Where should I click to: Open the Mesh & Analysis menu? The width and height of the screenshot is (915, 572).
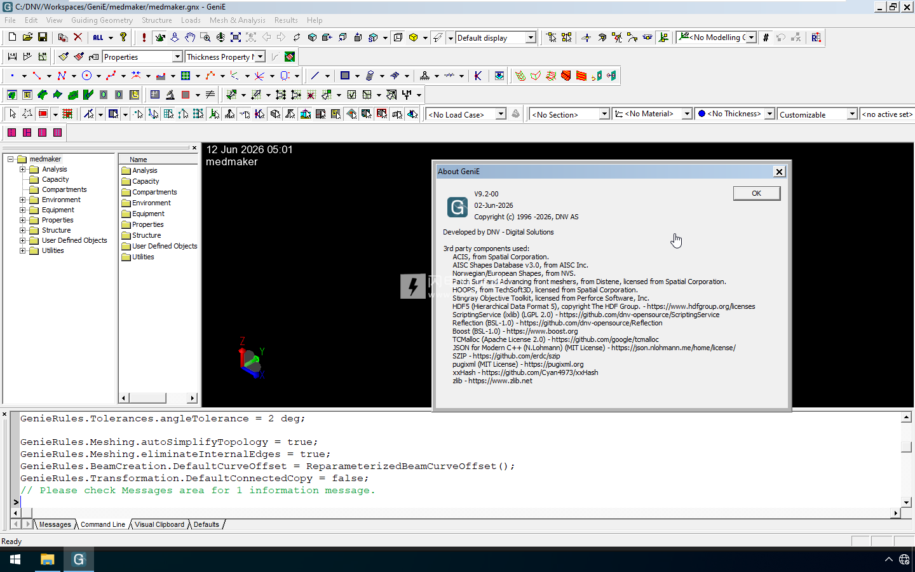238,20
